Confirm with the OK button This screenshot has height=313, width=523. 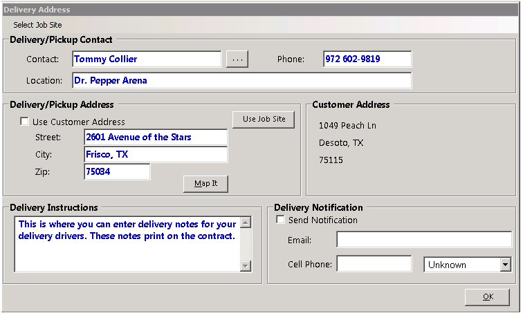488,296
